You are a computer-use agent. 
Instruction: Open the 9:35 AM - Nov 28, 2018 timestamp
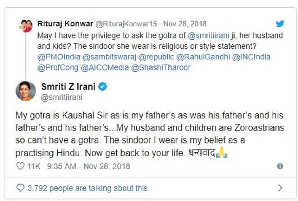[x=88, y=166]
